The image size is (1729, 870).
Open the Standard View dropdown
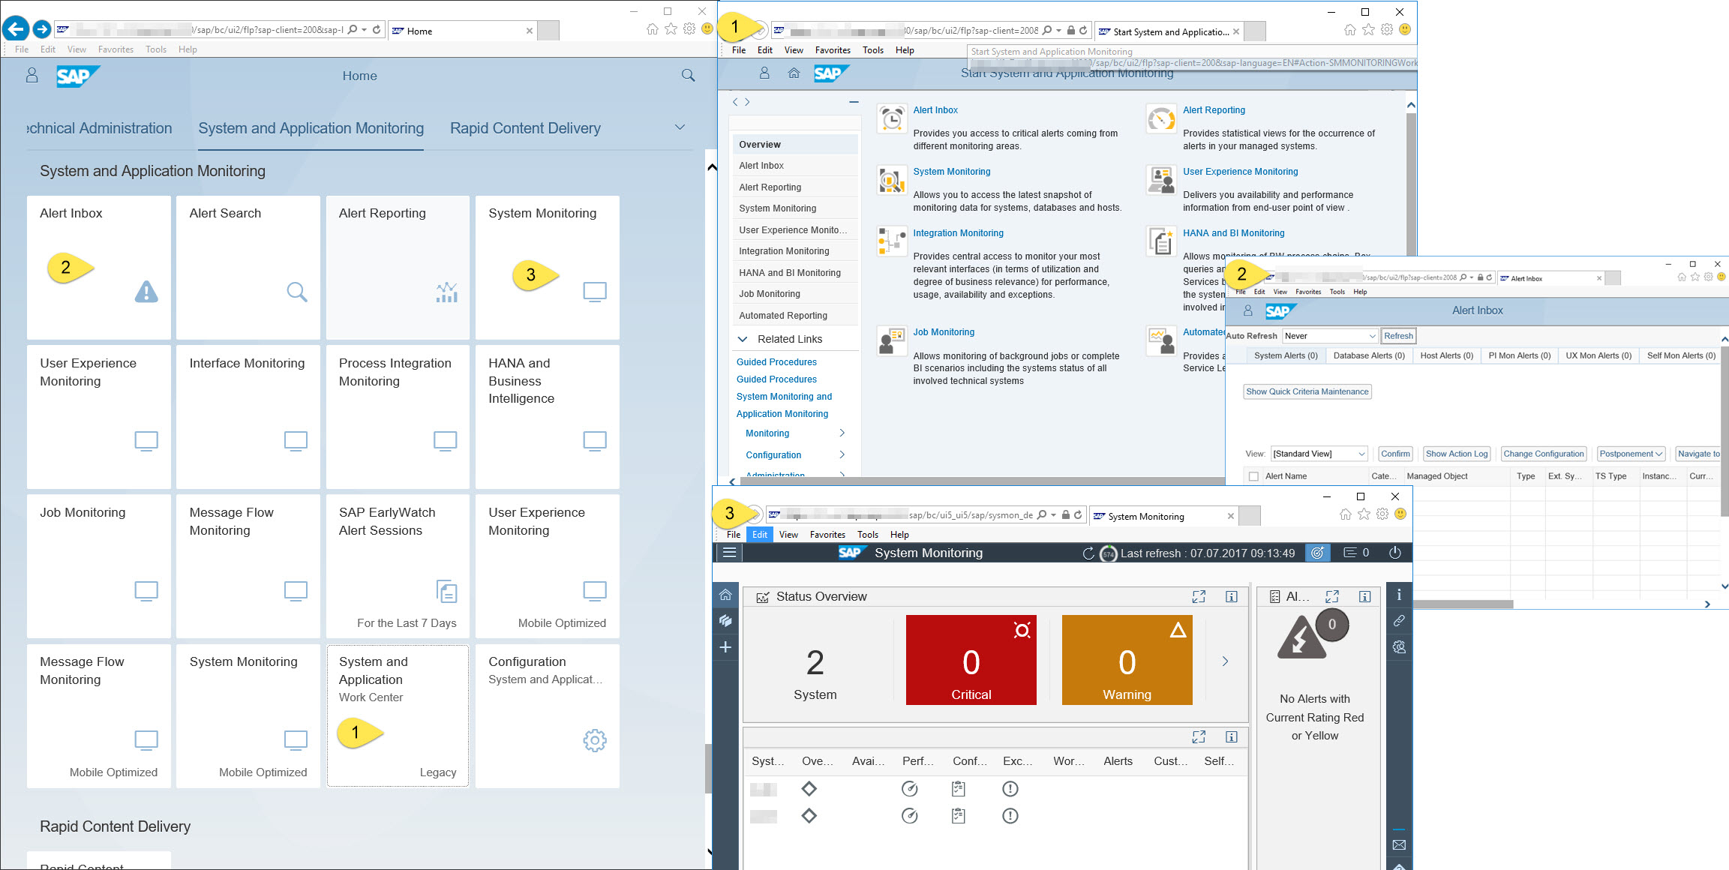point(1319,454)
